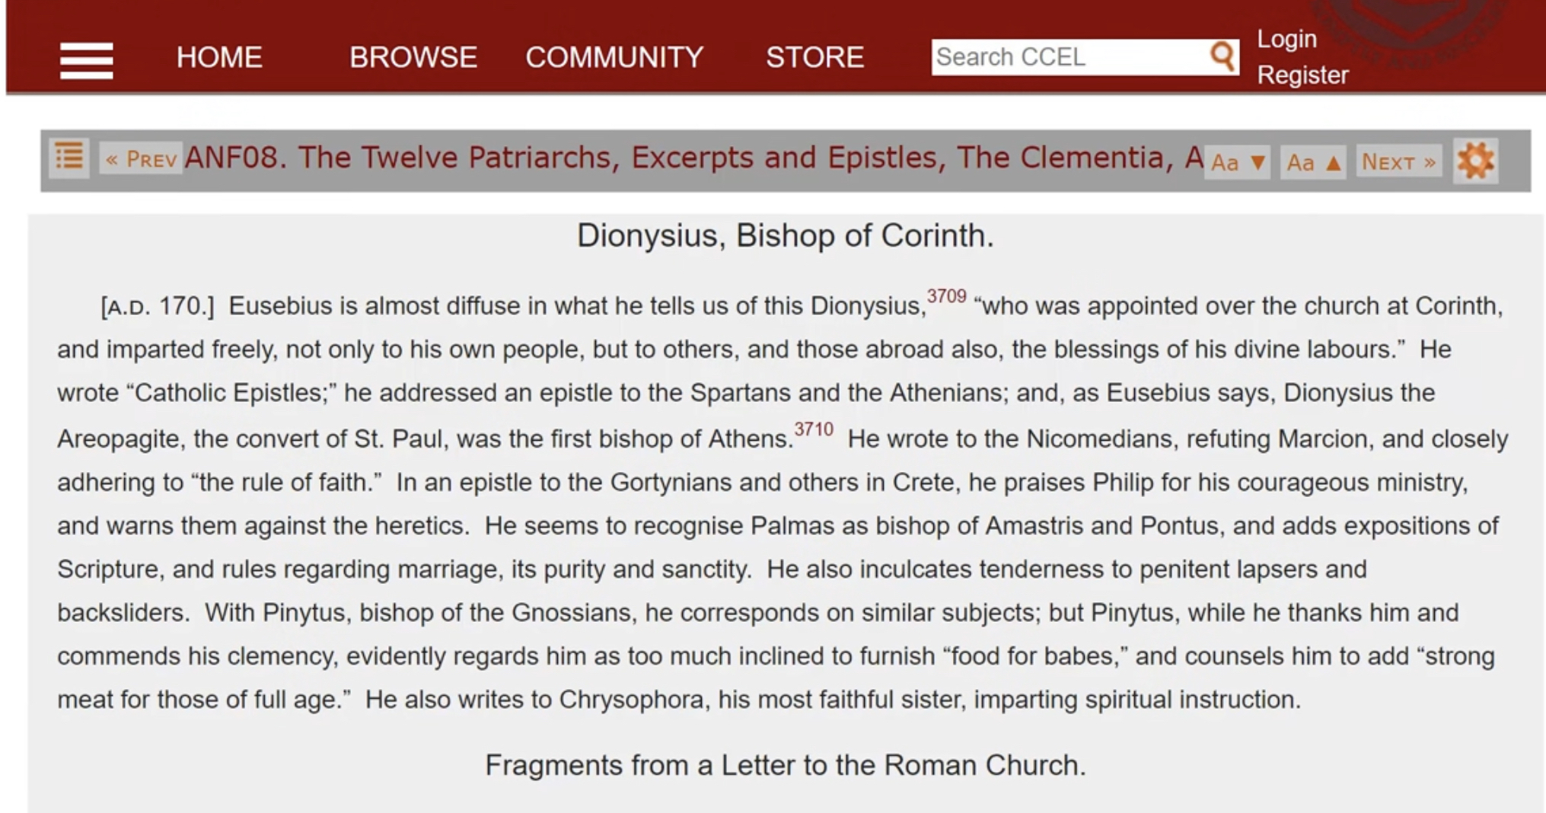The image size is (1546, 813).
Task: Open the COMMUNITY menu item
Action: tap(614, 57)
